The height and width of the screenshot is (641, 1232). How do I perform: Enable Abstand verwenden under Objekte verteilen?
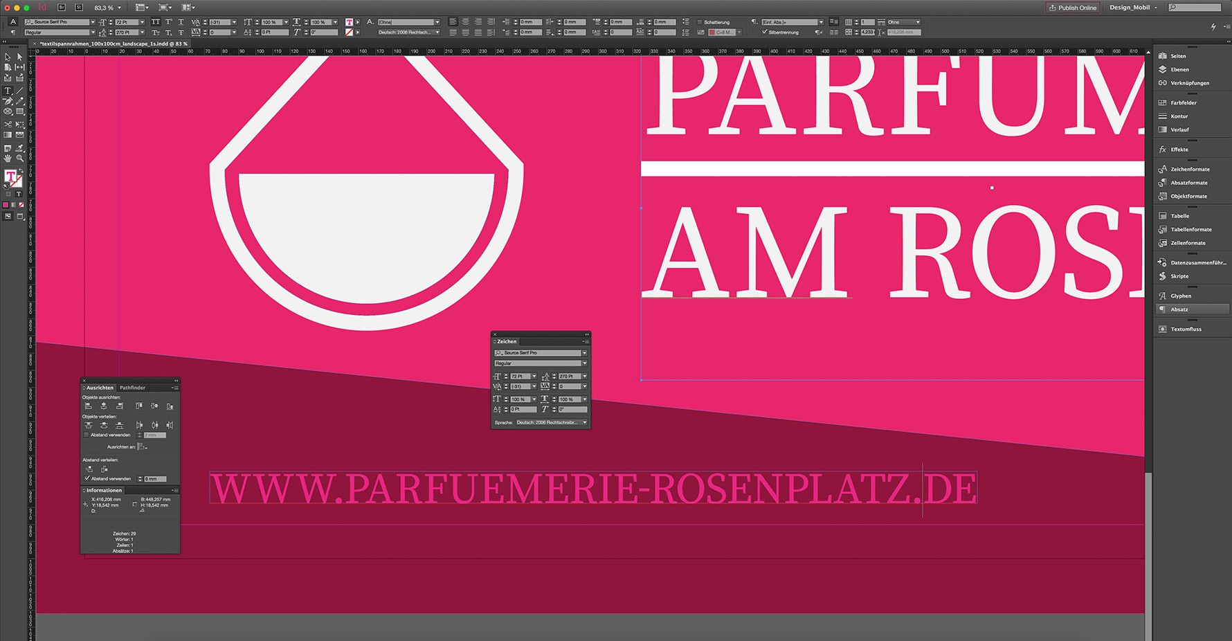tap(86, 435)
